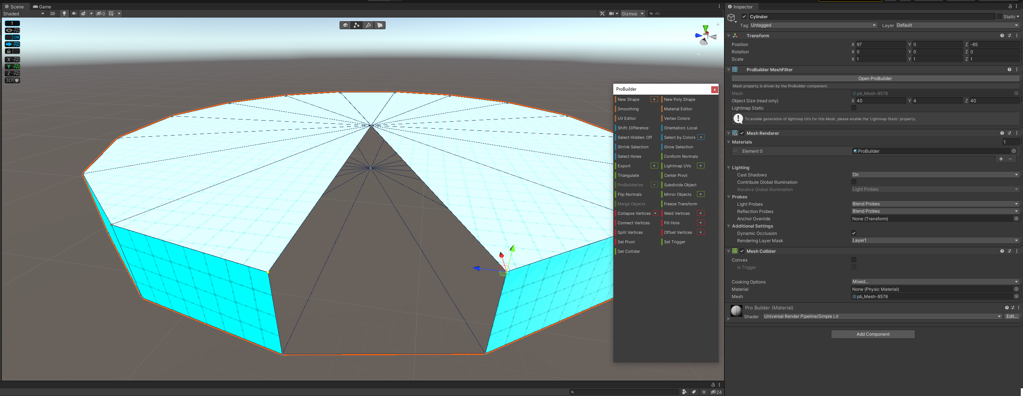The width and height of the screenshot is (1023, 396).
Task: Click the Add Component button
Action: pyautogui.click(x=872, y=334)
